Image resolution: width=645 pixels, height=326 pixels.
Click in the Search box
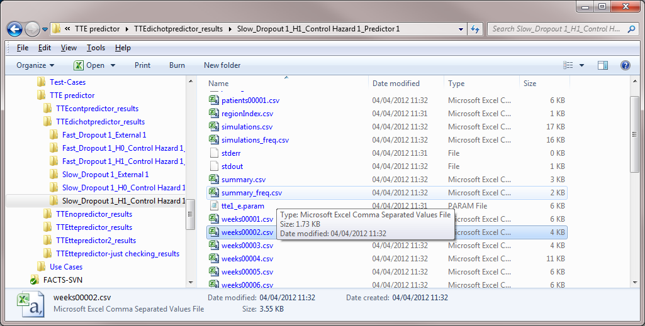pos(556,29)
